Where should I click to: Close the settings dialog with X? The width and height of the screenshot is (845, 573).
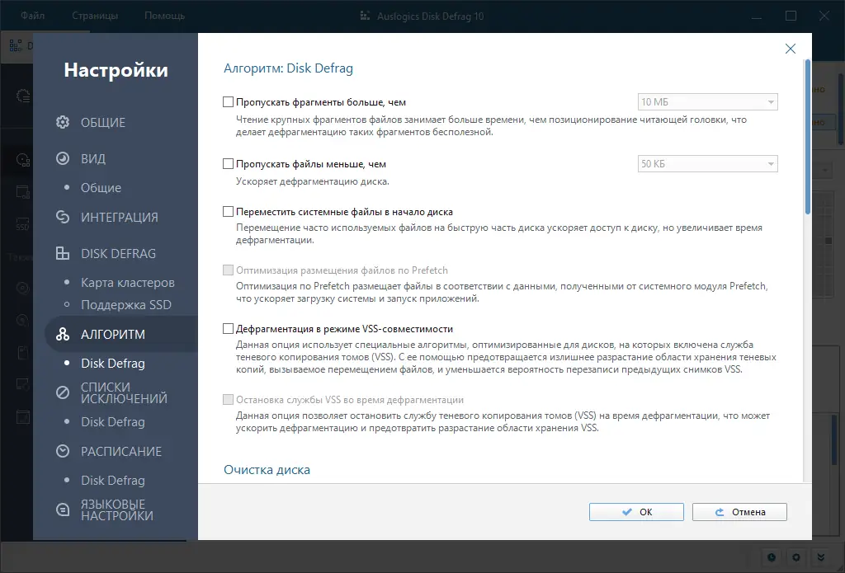pos(790,49)
